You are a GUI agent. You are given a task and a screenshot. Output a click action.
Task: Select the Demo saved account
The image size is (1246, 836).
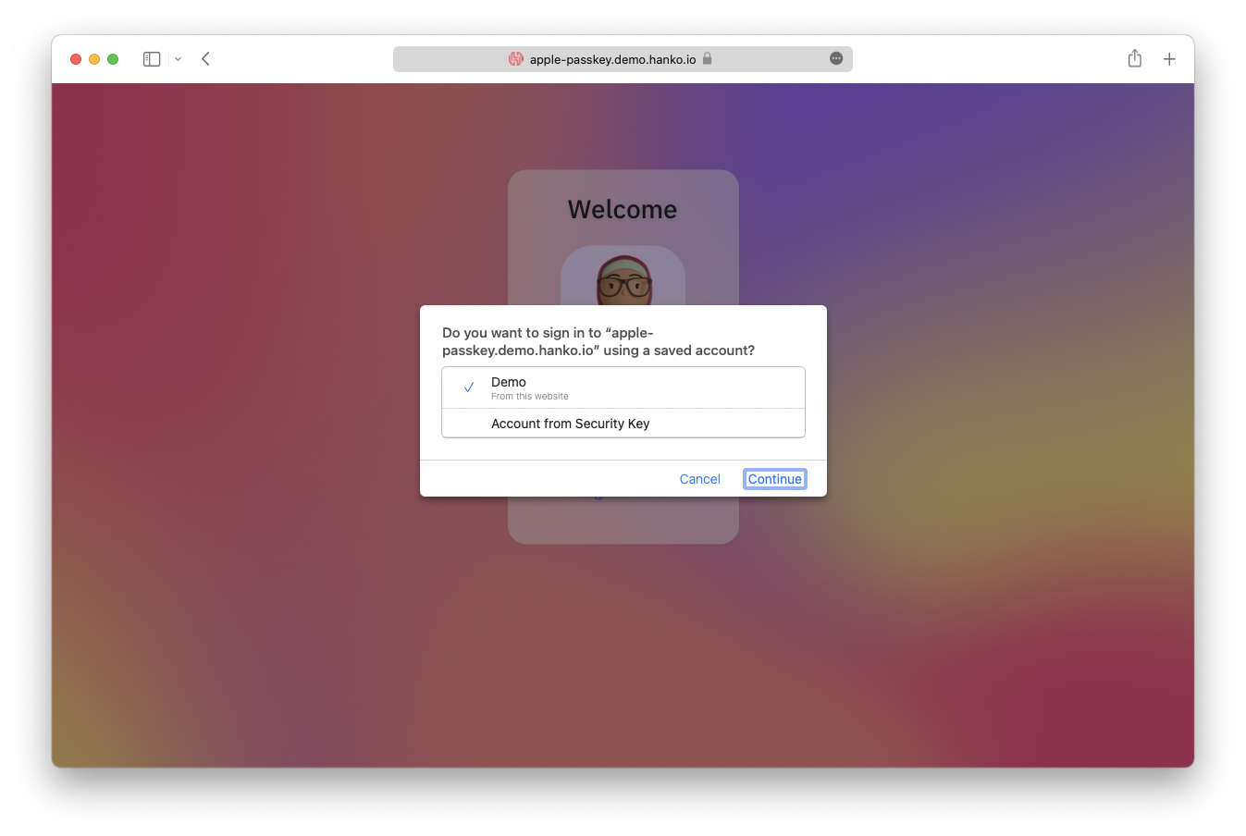(x=623, y=387)
